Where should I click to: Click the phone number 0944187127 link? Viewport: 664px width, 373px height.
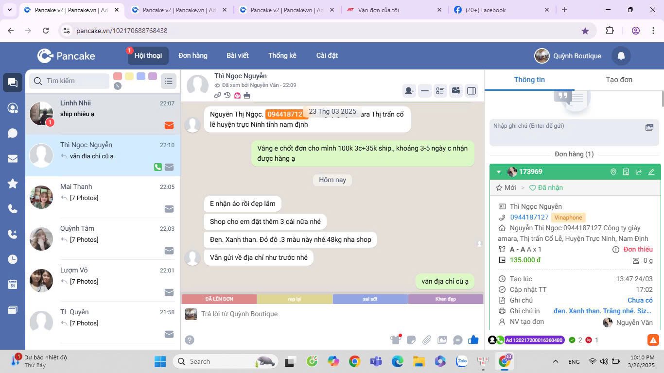click(x=529, y=217)
